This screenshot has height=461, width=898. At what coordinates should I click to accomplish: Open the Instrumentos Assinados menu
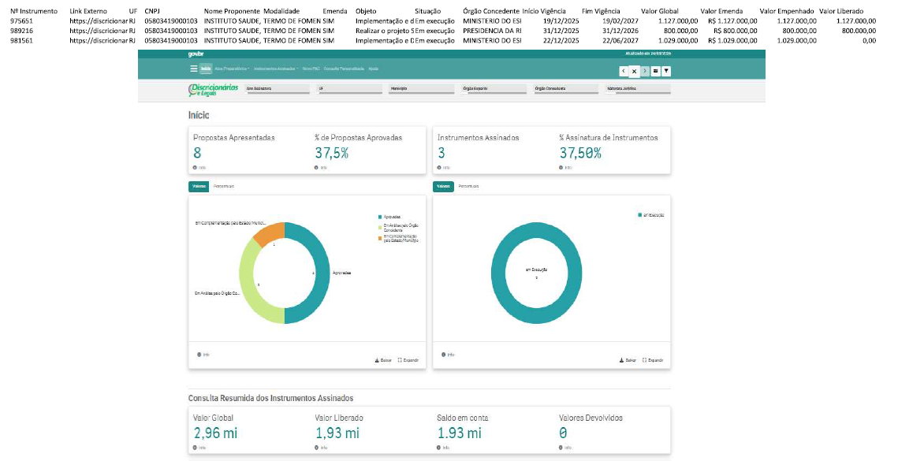pos(274,69)
